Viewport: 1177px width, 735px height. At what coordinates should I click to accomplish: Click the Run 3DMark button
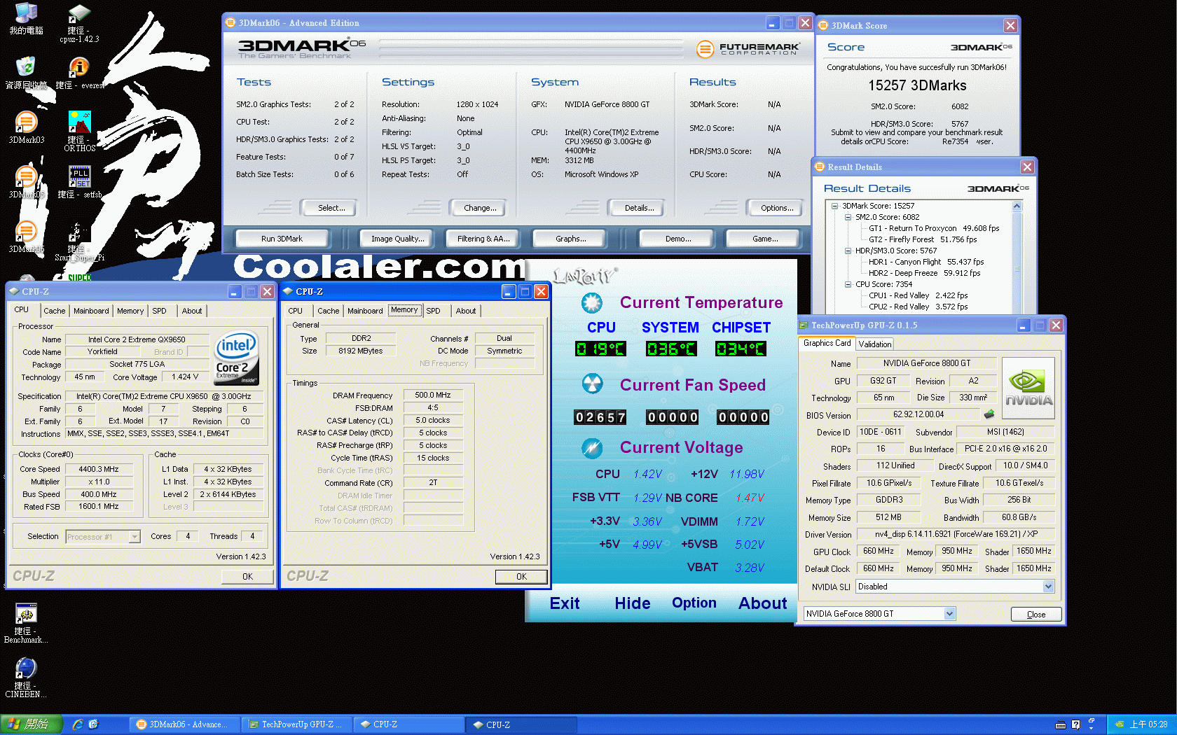[282, 239]
